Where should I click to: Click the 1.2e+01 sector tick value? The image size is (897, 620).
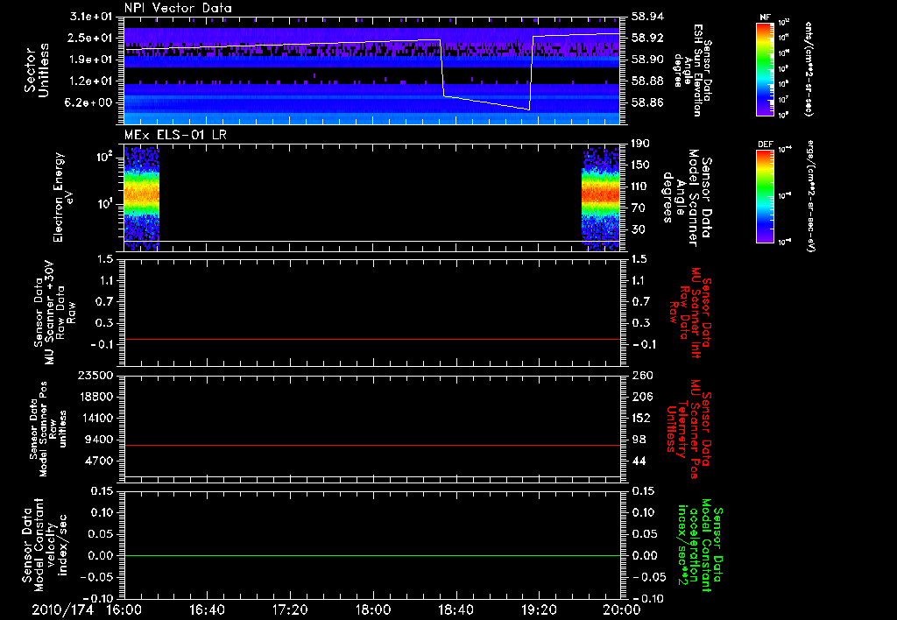click(91, 81)
